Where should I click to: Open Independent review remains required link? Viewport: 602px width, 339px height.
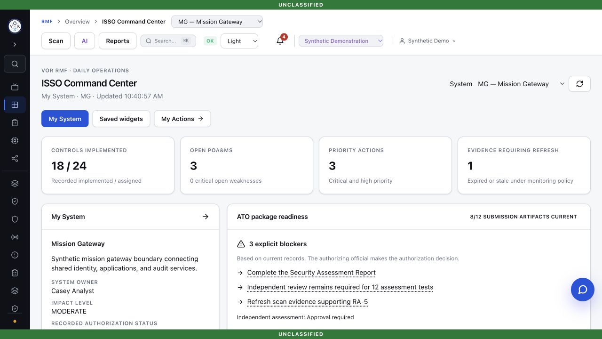(x=340, y=287)
